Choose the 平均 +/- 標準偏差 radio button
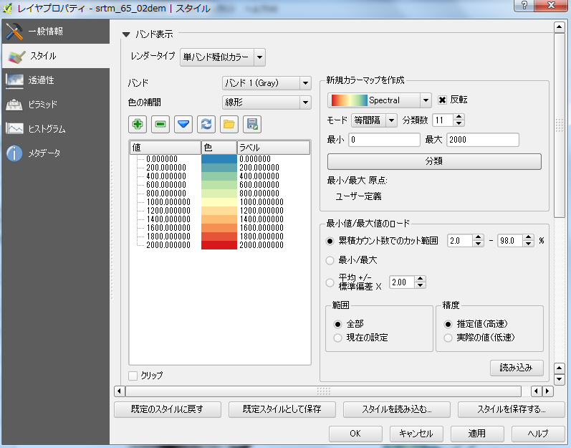 tap(330, 282)
